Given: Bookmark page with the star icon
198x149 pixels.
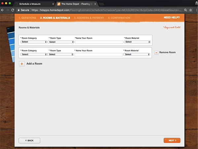Looking at the screenshot, I should coord(190,10).
